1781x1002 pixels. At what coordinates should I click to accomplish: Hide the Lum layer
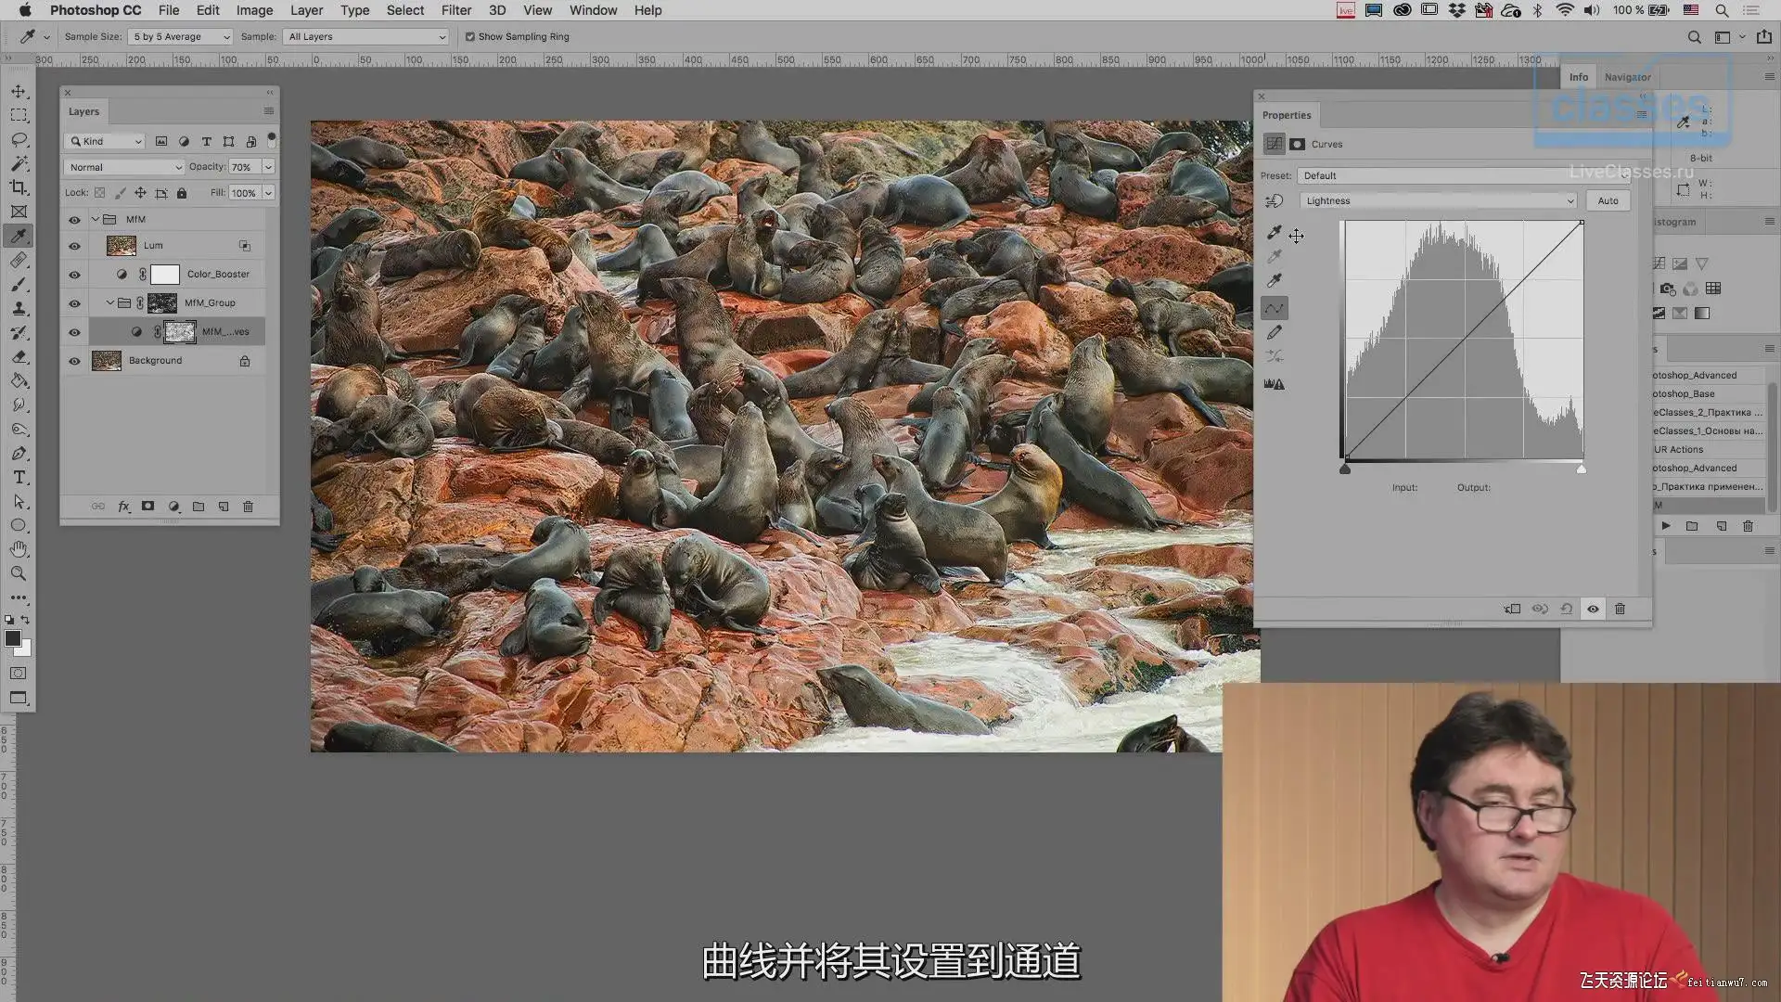point(74,246)
